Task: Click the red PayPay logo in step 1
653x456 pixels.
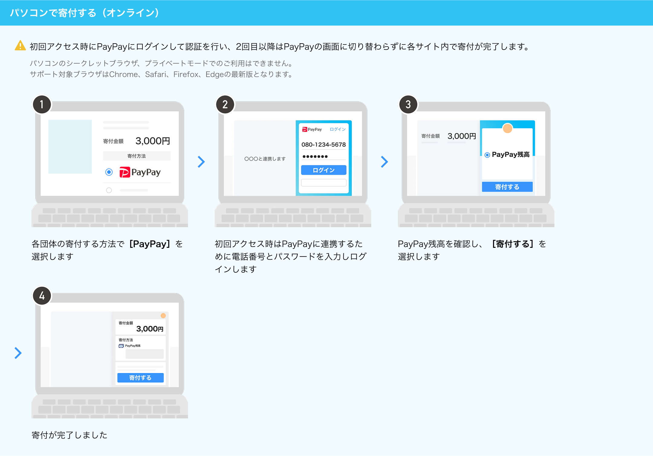Action: (125, 172)
